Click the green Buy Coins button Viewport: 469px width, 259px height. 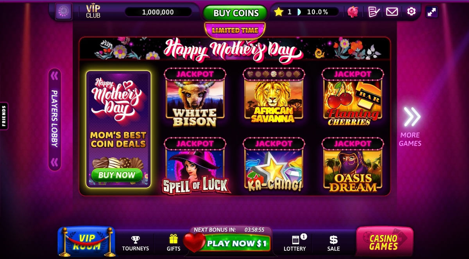tap(235, 13)
